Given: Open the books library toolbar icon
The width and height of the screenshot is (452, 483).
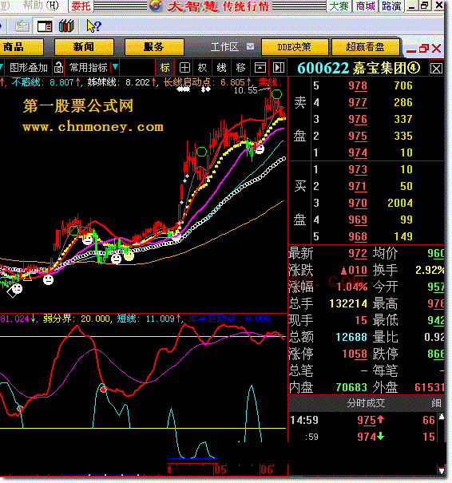Looking at the screenshot, I should point(66,26).
